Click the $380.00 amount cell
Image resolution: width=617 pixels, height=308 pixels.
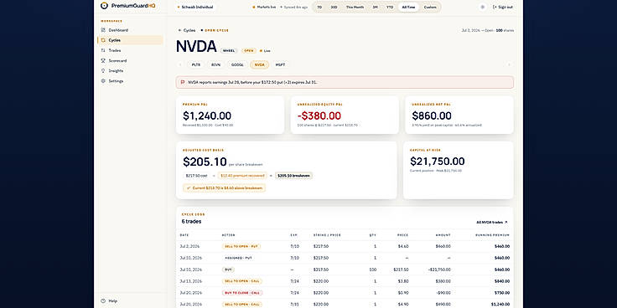point(443,281)
